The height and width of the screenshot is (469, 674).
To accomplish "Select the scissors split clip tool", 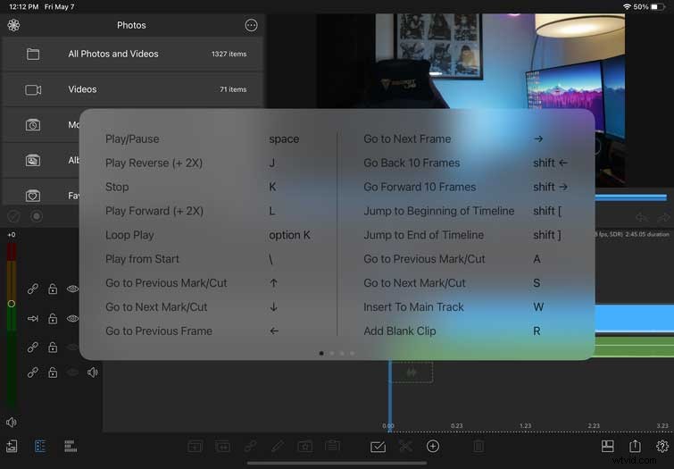I will [405, 446].
